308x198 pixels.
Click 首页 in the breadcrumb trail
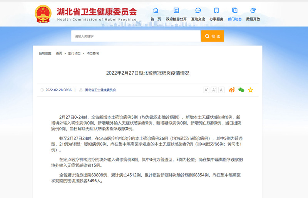(59, 53)
